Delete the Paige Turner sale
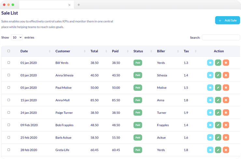Screen dimensions: 241x159 tap(226, 113)
